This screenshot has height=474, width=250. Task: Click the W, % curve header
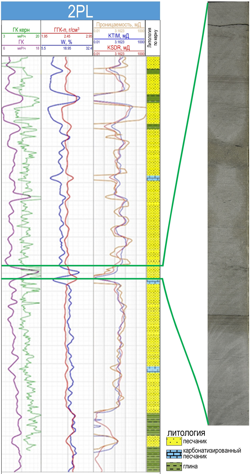click(x=67, y=42)
